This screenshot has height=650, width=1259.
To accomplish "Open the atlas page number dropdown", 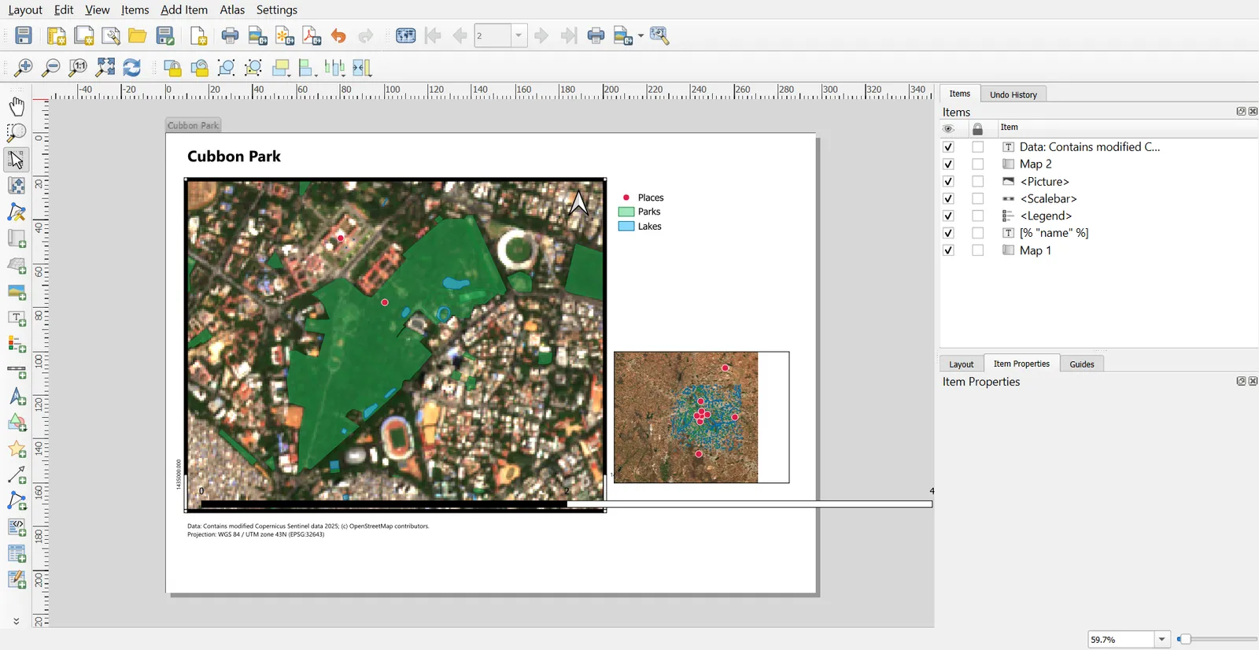I will [519, 35].
